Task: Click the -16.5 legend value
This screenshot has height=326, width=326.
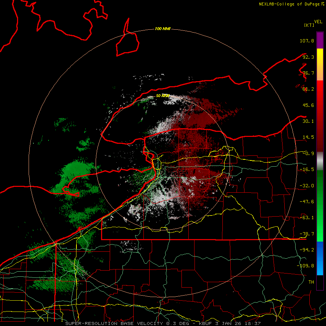Action: [307, 170]
